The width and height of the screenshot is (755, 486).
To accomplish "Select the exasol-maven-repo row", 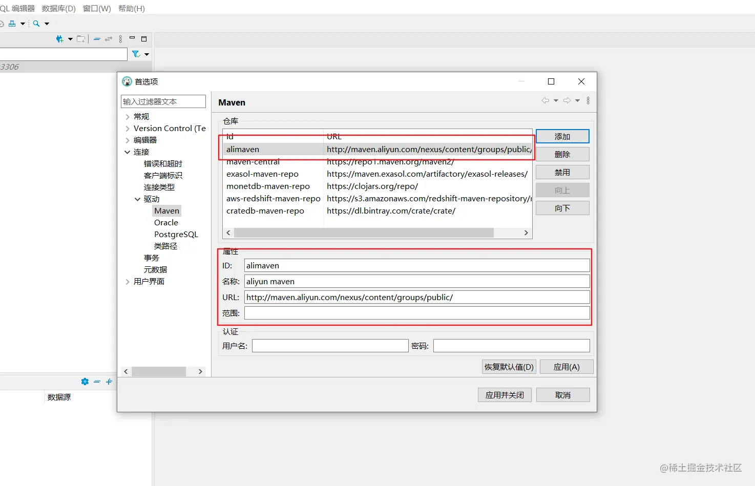I will tap(378, 174).
